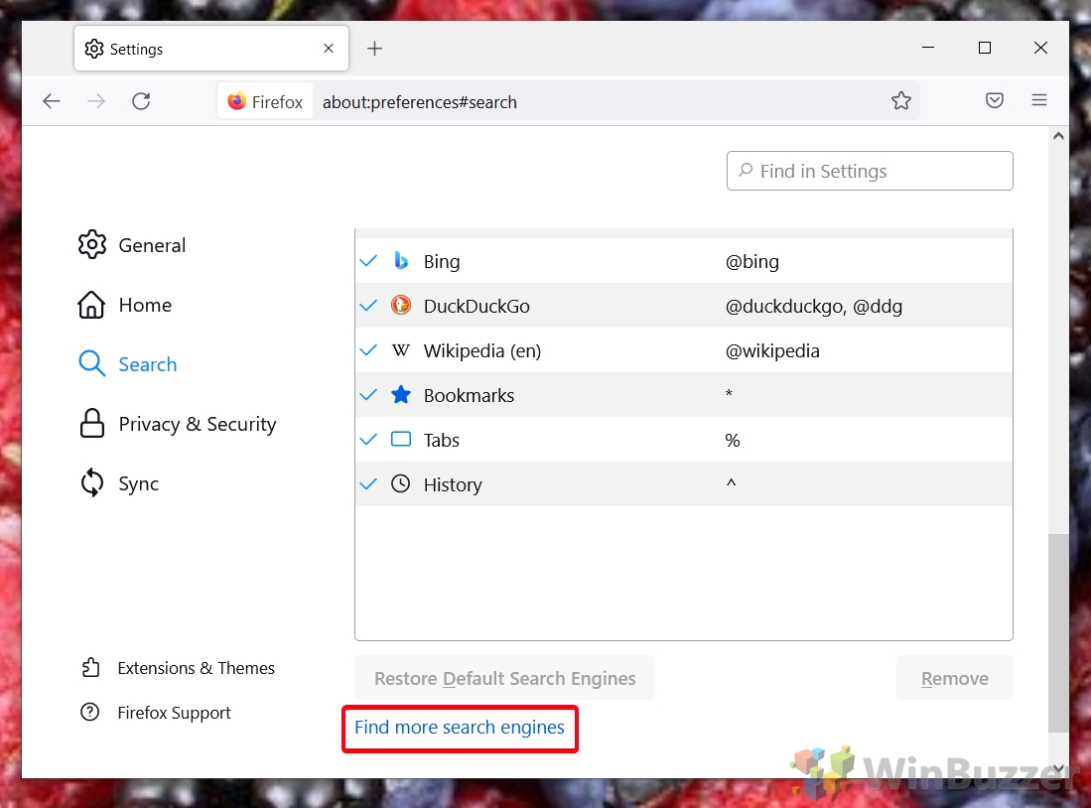Click the Tabs rectangle icon in list
The height and width of the screenshot is (808, 1091).
pyautogui.click(x=401, y=439)
